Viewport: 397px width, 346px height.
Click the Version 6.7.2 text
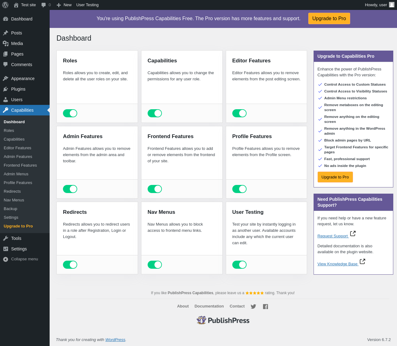coord(379,340)
